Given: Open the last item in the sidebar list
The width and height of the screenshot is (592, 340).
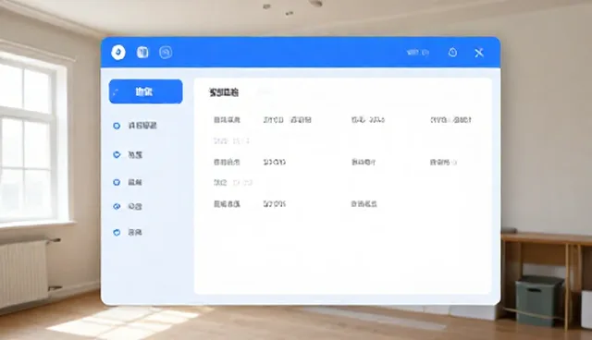Looking at the screenshot, I should click(x=128, y=233).
